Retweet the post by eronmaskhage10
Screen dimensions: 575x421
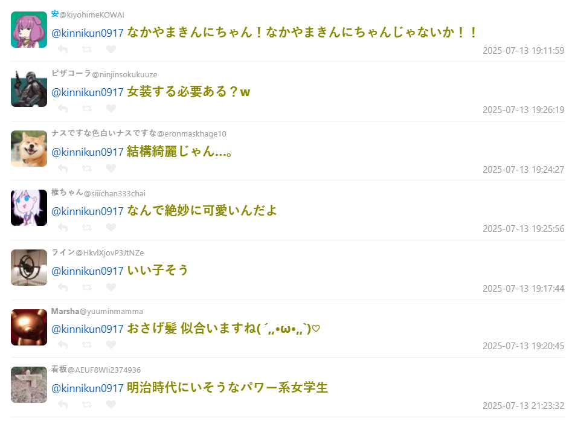coord(87,169)
